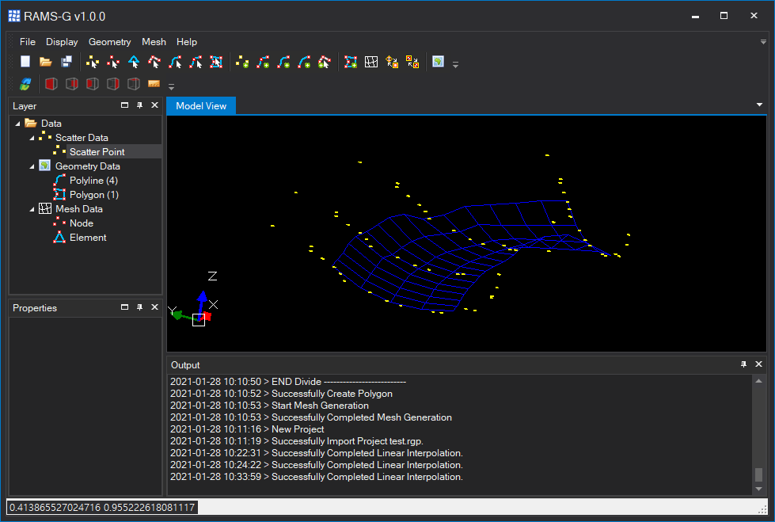Collapse the Mesh Data tree node
This screenshot has width=775, height=522.
pos(32,209)
